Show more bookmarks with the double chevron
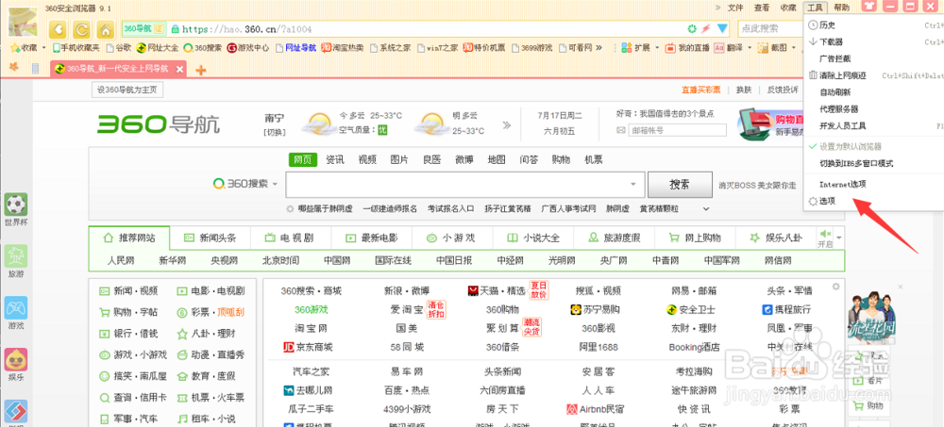Image resolution: width=944 pixels, height=427 pixels. point(598,47)
